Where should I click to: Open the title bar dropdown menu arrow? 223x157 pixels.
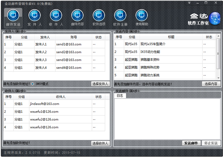tap(189, 3)
